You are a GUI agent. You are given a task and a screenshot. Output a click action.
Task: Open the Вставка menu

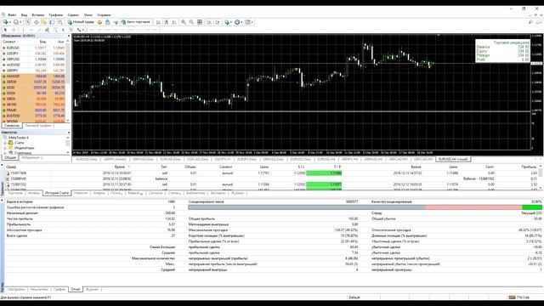pos(37,15)
